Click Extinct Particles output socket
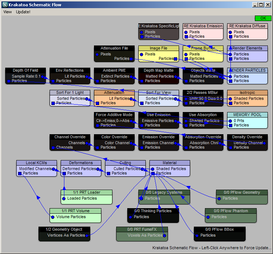 [x=131, y=77]
